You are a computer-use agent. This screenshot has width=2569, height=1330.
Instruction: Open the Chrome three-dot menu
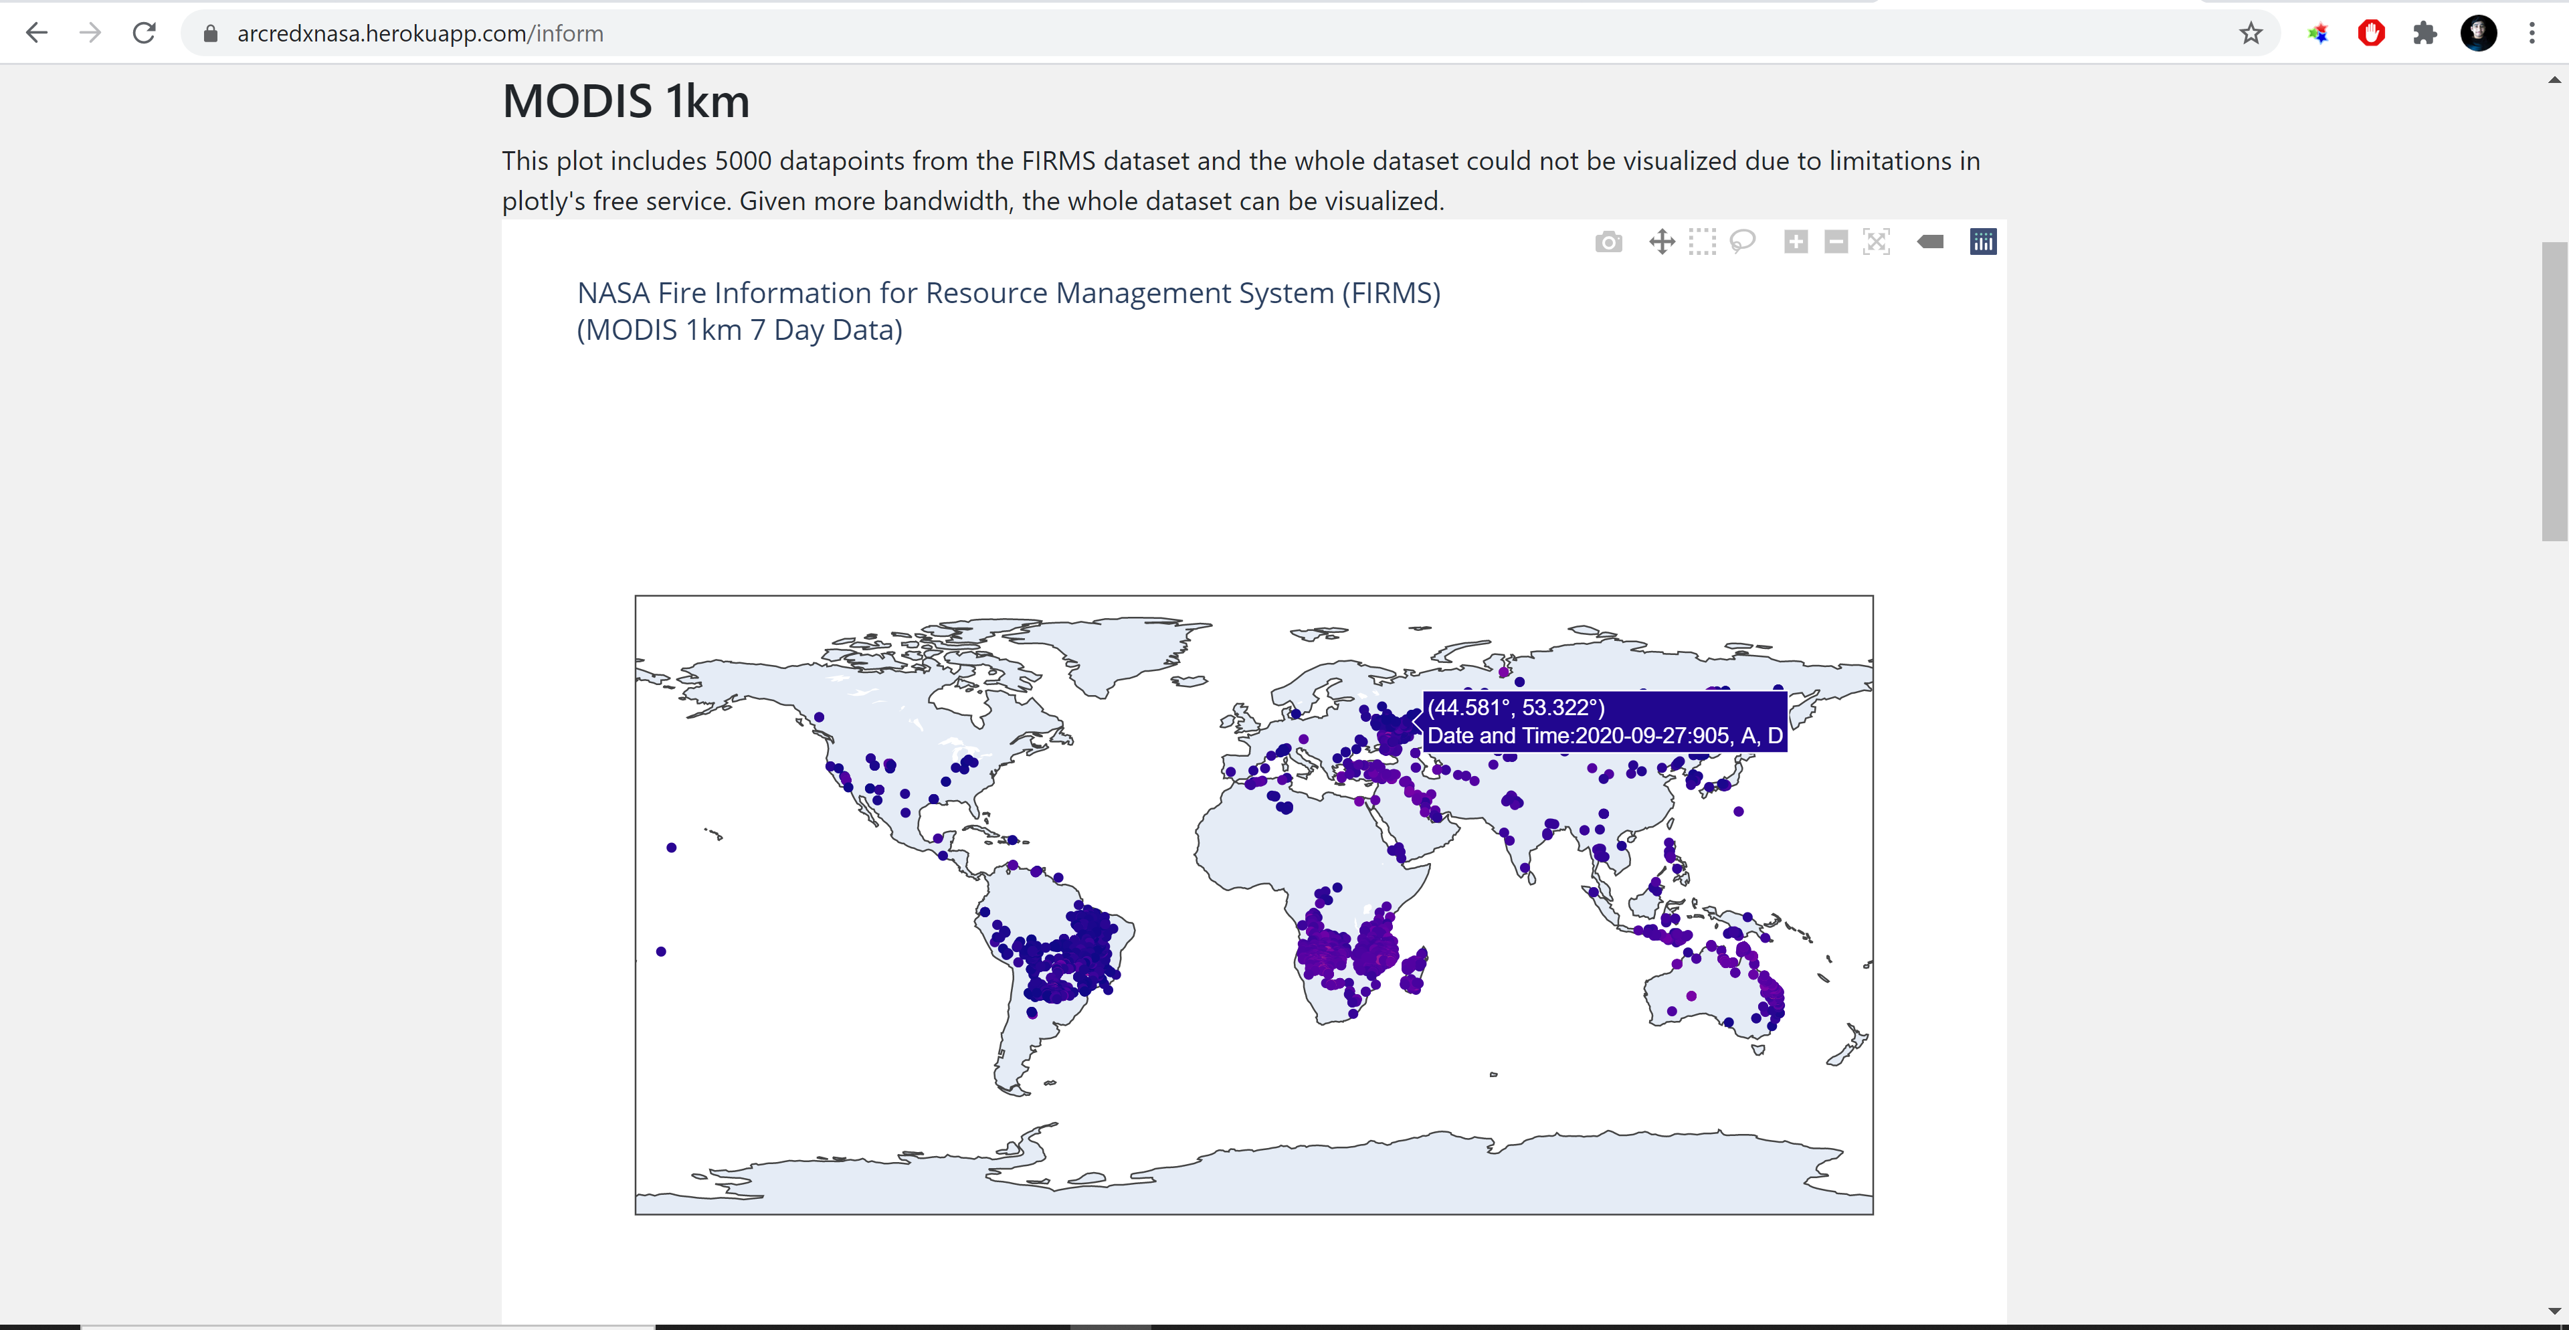[2532, 34]
